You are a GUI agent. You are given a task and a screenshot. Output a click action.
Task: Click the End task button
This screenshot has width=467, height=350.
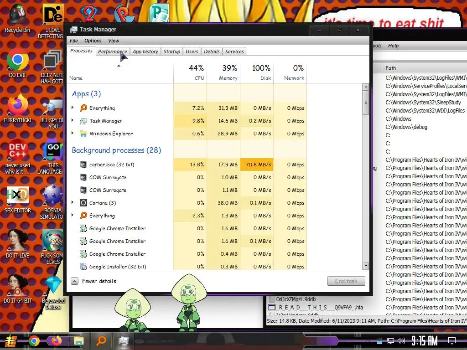346,281
